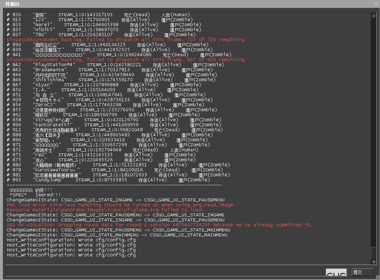The width and height of the screenshot is (380, 280).
Task: Click the MAINMENU -> MAINMENU state change line
Action: pos(117,235)
